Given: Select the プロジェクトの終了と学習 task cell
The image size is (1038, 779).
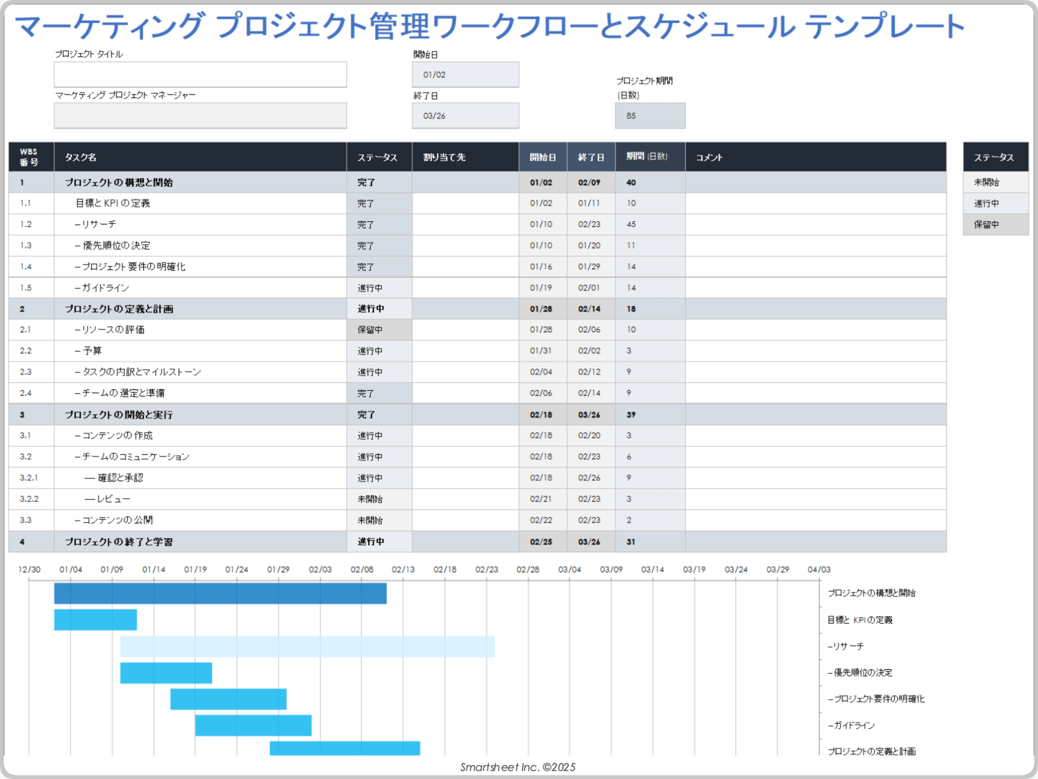Looking at the screenshot, I should point(200,542).
